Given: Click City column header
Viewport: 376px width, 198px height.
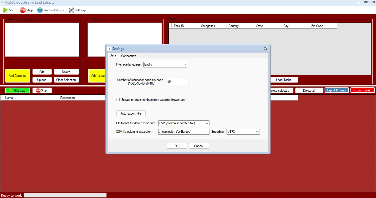Looking at the screenshot, I should pos(295,26).
